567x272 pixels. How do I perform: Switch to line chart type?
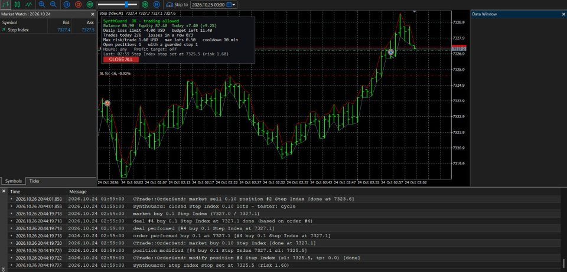[x=28, y=4]
